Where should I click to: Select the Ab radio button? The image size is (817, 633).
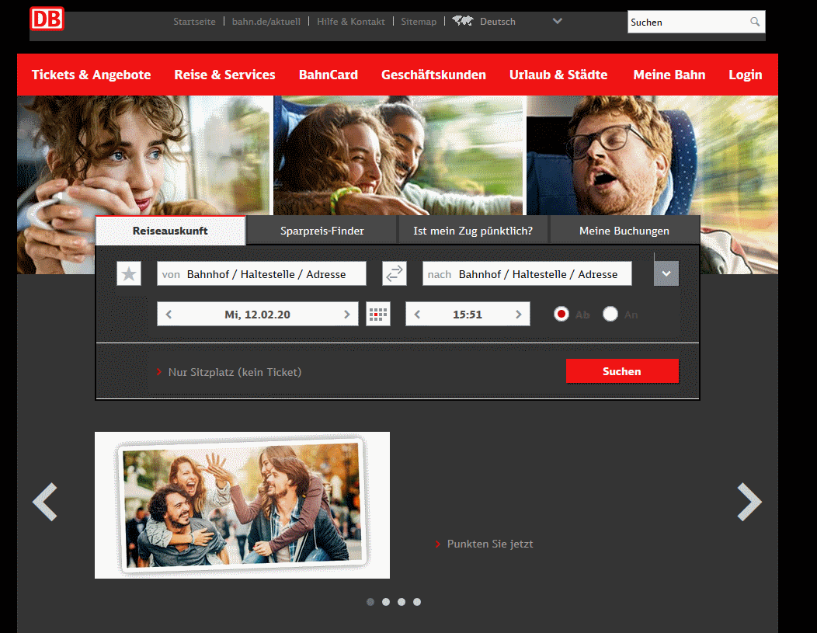561,314
